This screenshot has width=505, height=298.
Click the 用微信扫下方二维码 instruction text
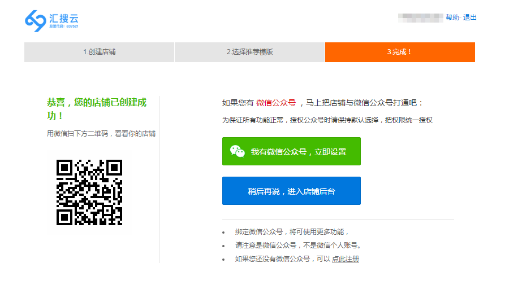(x=101, y=134)
